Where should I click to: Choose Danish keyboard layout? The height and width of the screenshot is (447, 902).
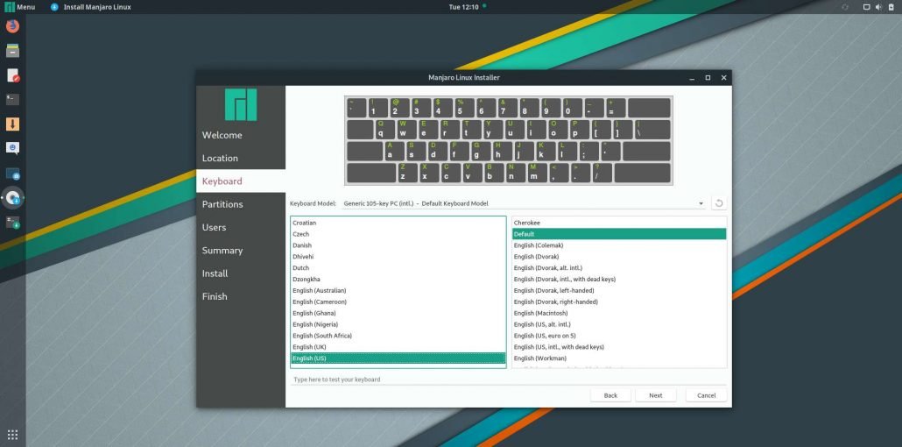point(398,245)
